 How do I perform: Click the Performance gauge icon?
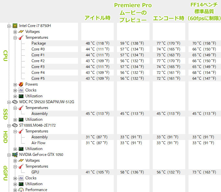click(x=21, y=190)
